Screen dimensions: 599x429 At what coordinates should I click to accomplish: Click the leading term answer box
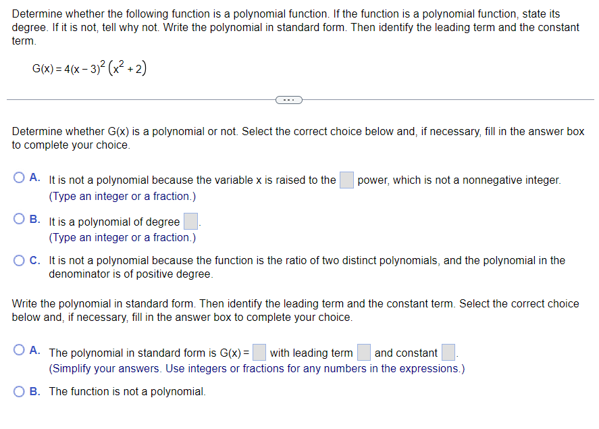pos(363,351)
